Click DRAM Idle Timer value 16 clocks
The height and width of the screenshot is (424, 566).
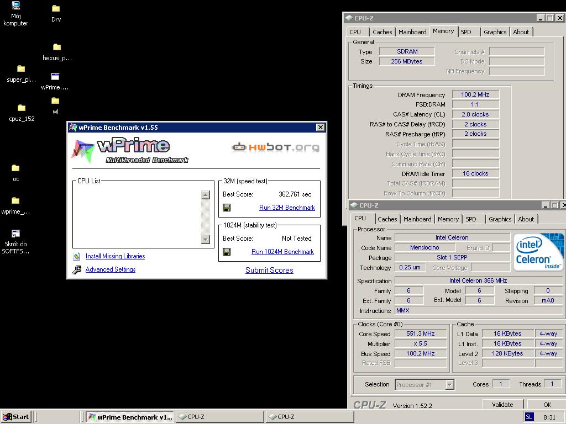click(x=475, y=173)
